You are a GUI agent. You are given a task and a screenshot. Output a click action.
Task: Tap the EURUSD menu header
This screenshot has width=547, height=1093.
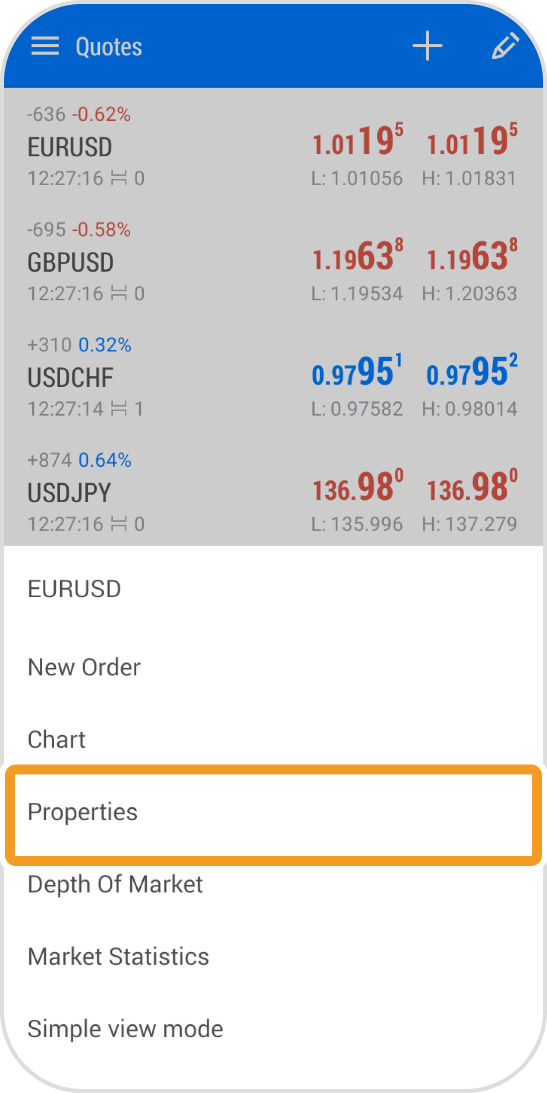click(75, 589)
